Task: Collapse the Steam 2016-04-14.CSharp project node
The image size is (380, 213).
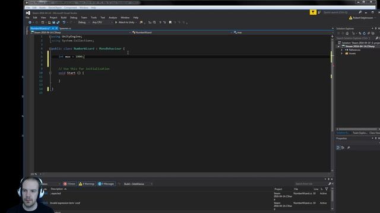Action: pyautogui.click(x=339, y=46)
